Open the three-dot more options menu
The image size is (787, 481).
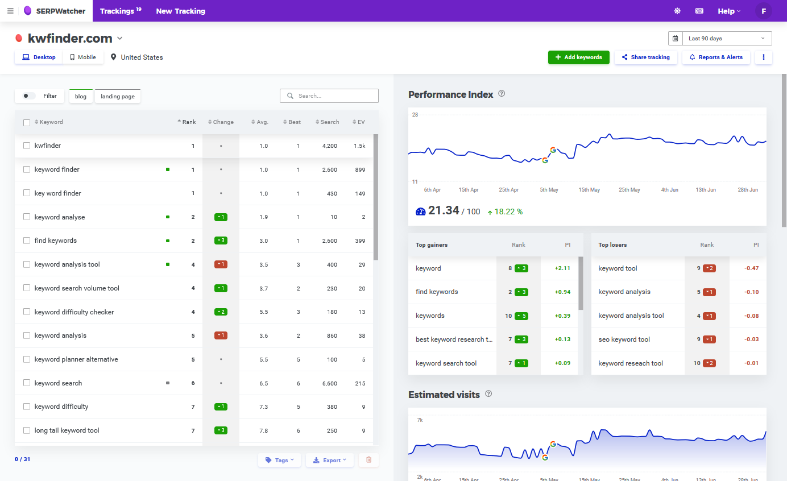click(764, 57)
